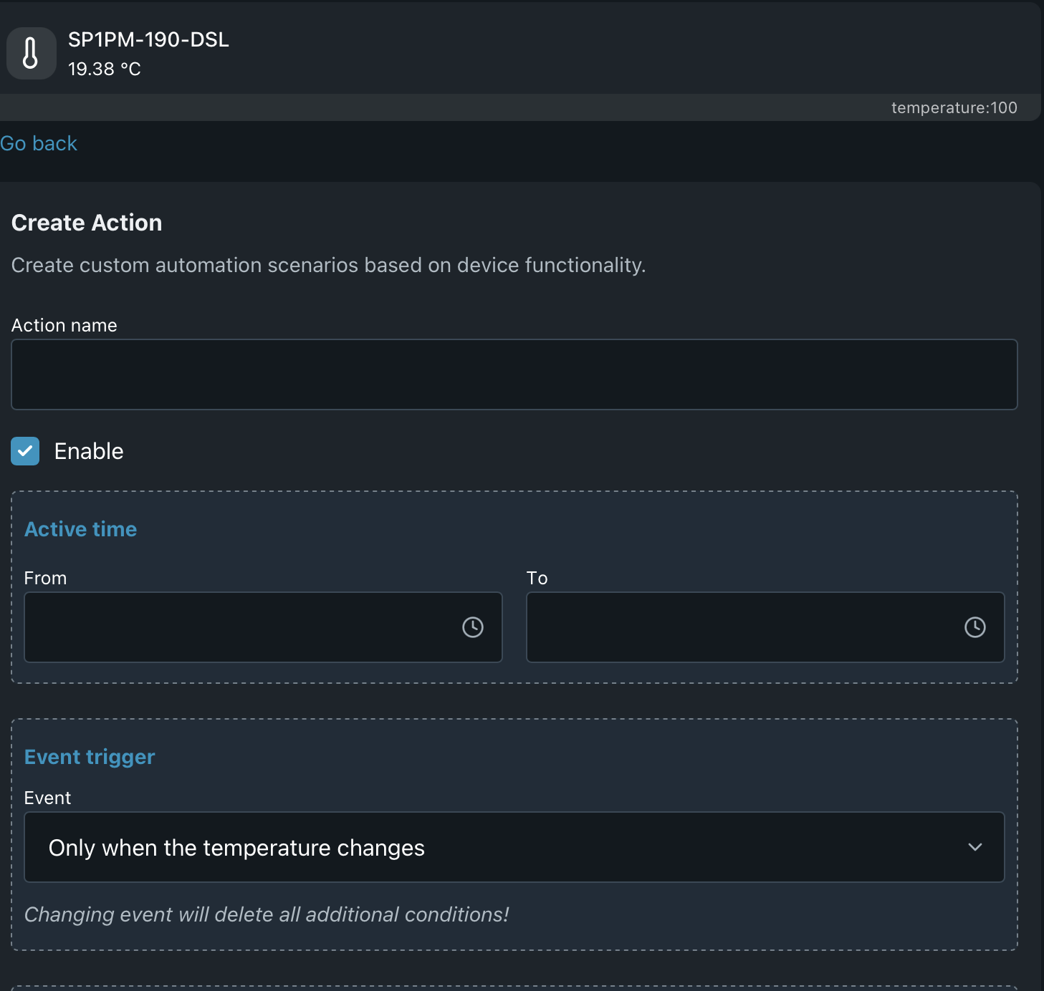
Task: Click the changing event warning note
Action: (x=267, y=914)
